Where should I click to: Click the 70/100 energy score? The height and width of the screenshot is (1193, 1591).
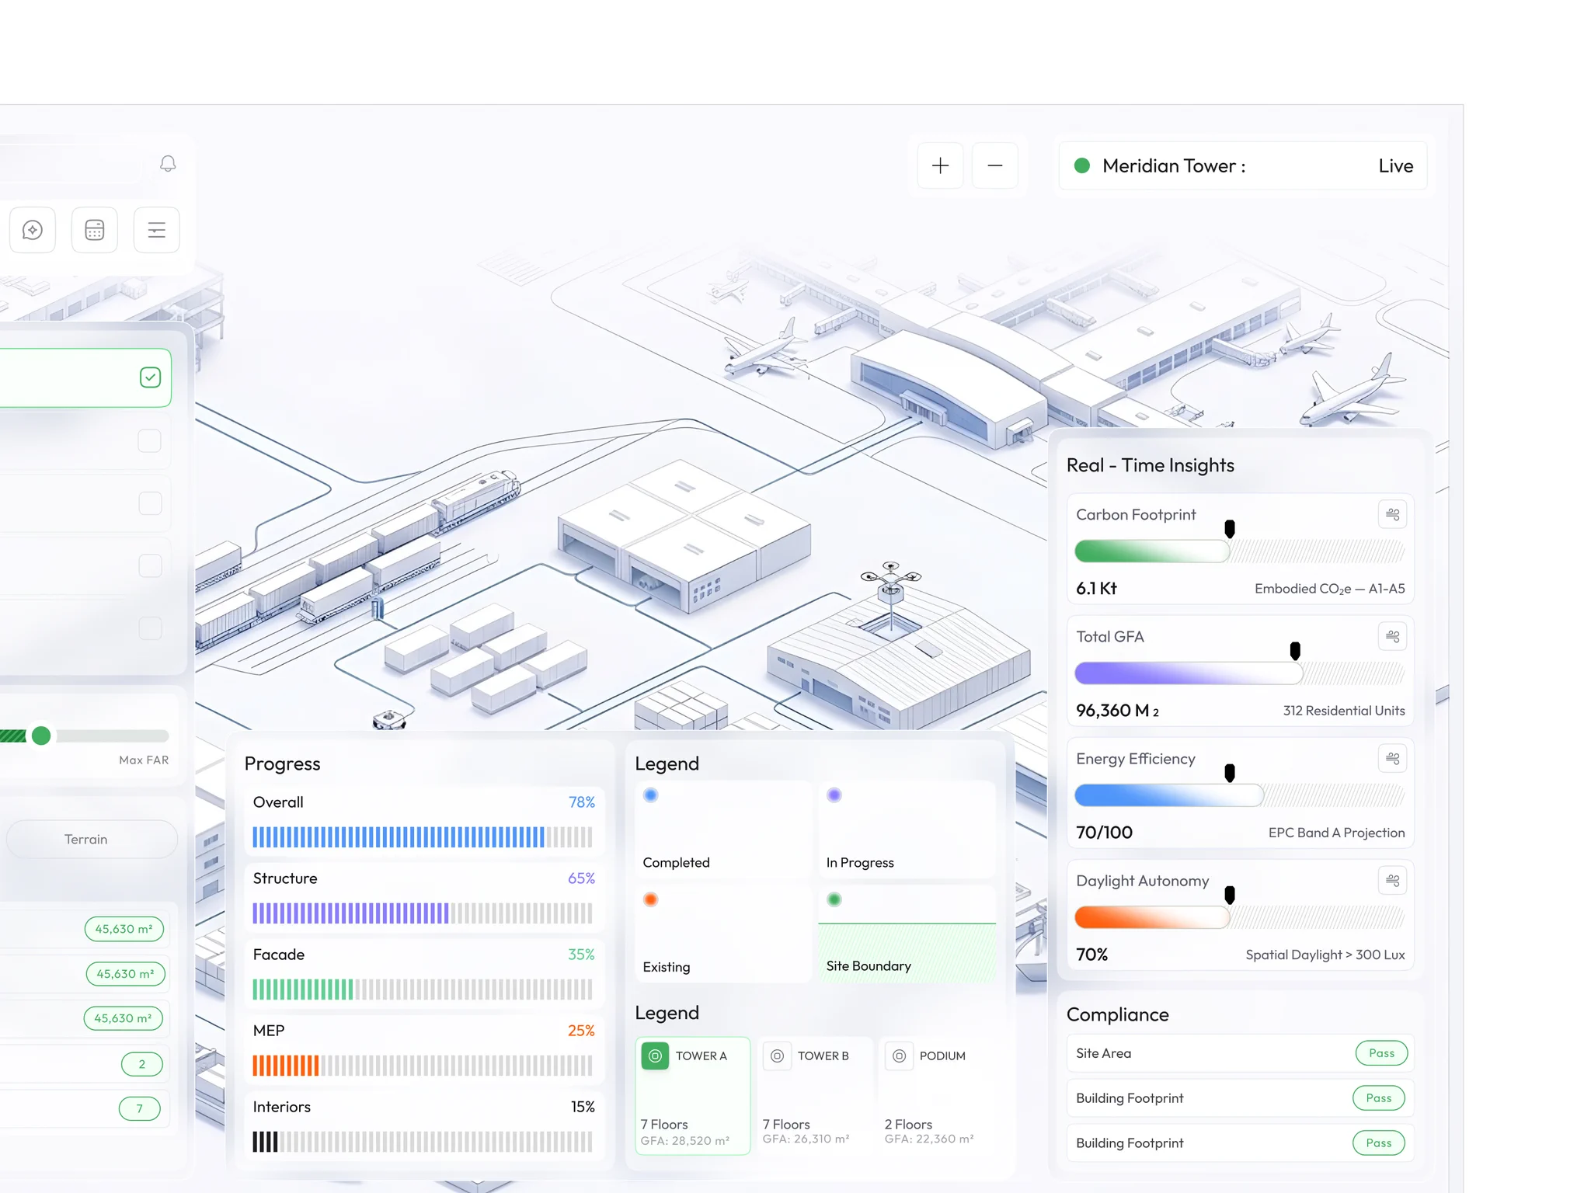(x=1104, y=832)
